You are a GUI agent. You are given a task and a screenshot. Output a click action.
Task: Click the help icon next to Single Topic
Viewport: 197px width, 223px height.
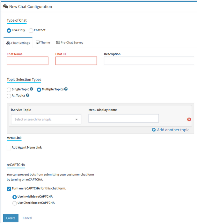(x=32, y=89)
